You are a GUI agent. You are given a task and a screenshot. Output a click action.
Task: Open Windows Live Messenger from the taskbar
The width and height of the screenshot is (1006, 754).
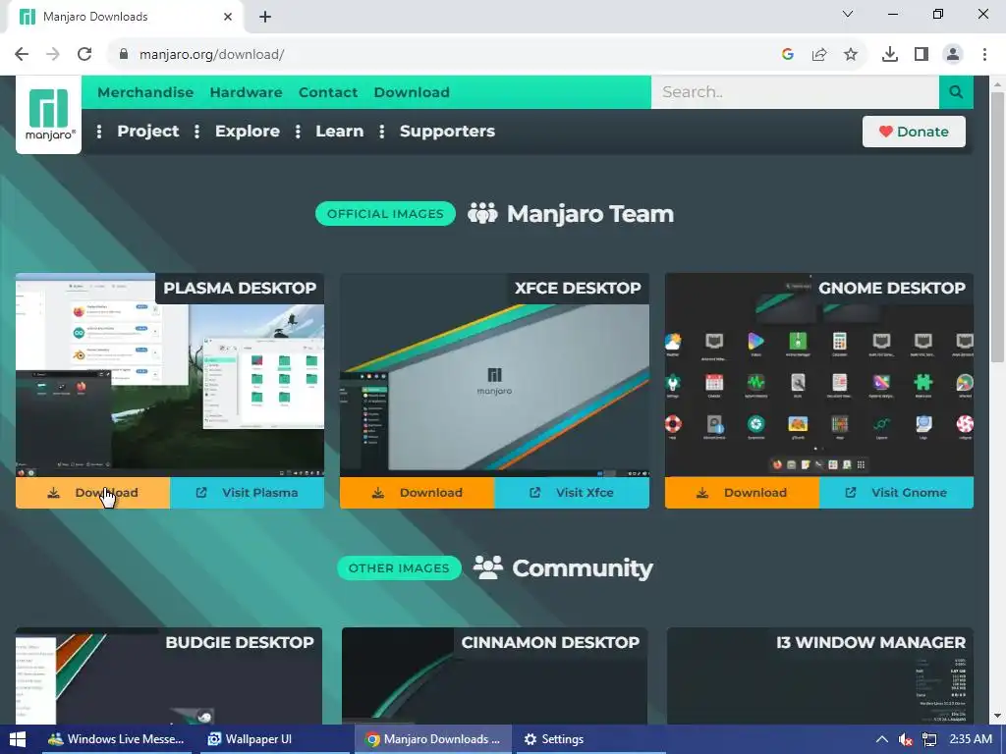pos(116,739)
